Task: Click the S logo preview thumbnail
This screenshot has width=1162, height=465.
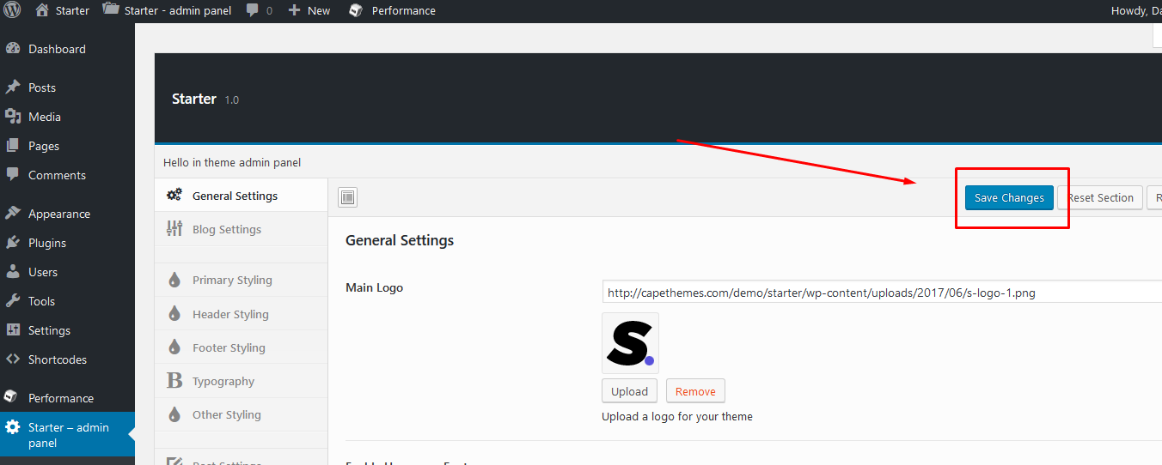Action: click(x=631, y=343)
